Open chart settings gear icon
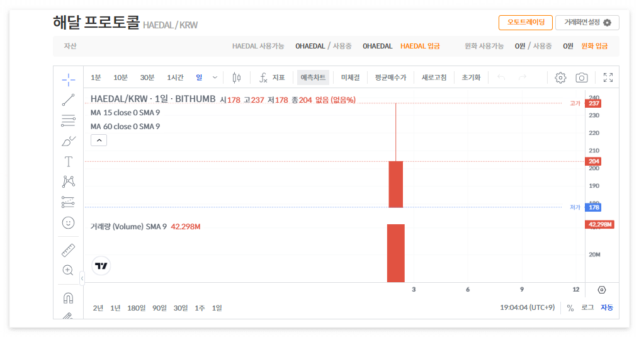Screen dimensions: 639x337 click(x=560, y=77)
